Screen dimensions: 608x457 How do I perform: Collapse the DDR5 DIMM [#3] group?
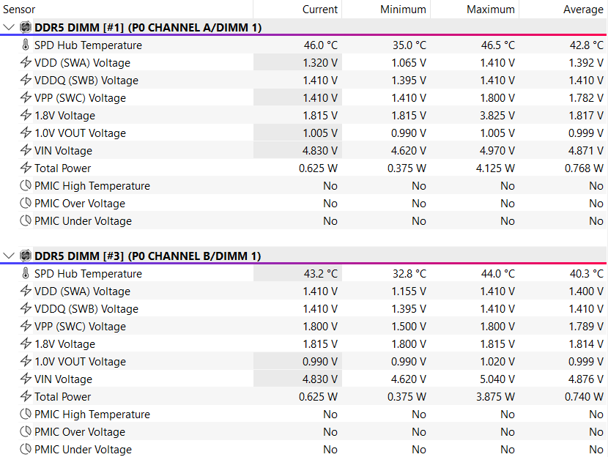[9, 256]
